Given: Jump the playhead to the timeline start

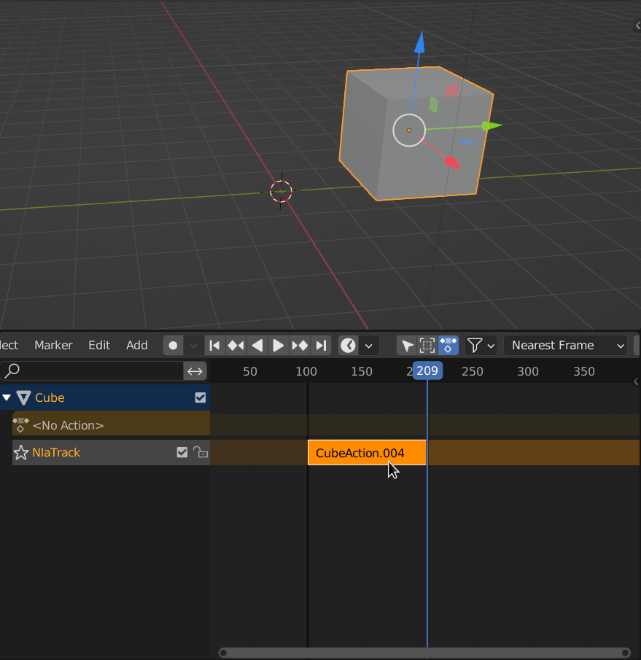Looking at the screenshot, I should 214,345.
